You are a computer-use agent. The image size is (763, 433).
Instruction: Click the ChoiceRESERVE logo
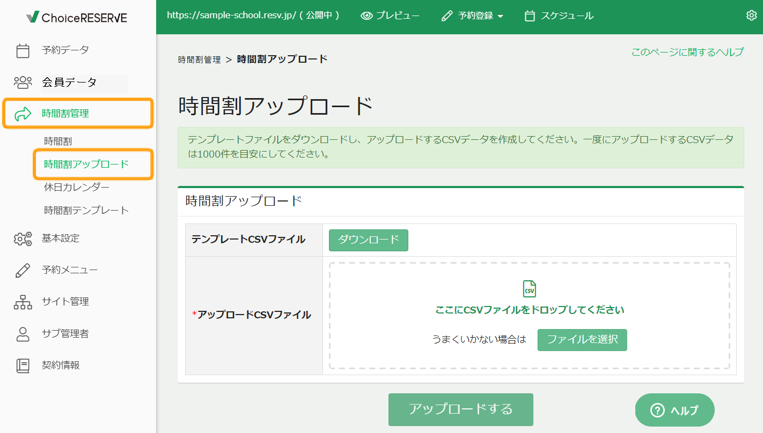pyautogui.click(x=77, y=17)
